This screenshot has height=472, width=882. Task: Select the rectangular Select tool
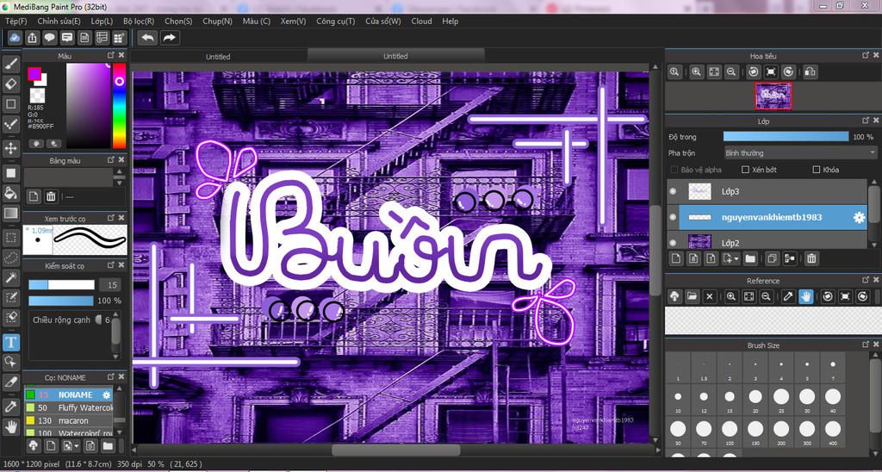point(10,238)
